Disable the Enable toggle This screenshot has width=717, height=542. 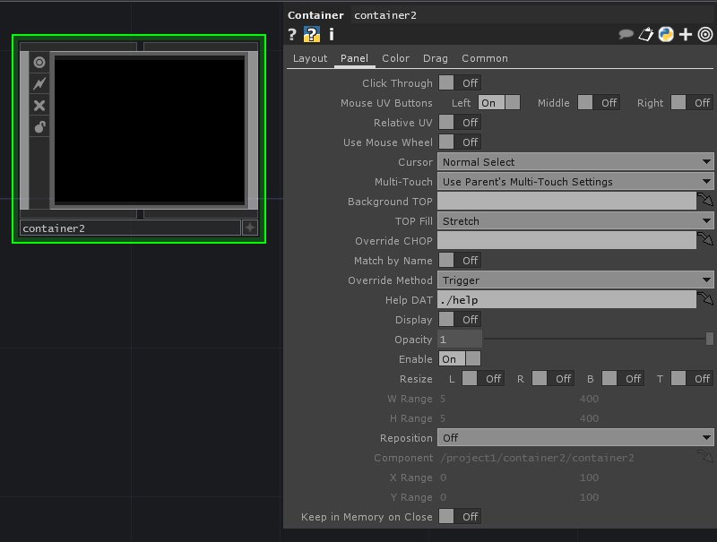(459, 359)
